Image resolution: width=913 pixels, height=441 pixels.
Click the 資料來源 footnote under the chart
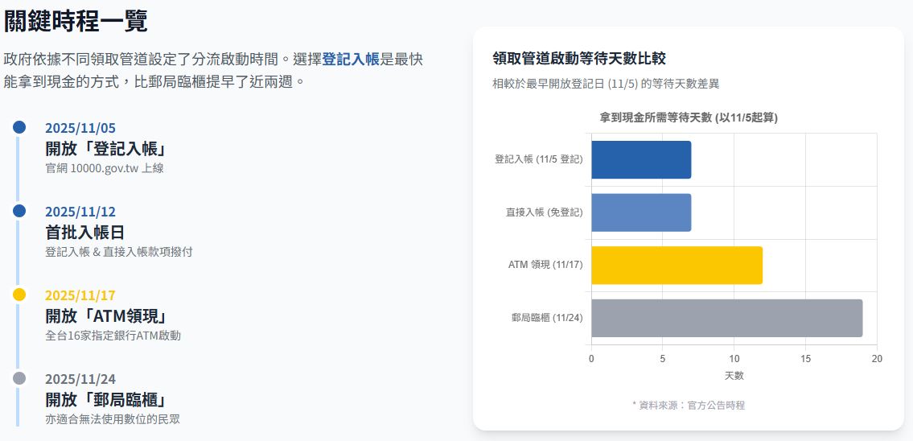pyautogui.click(x=689, y=405)
